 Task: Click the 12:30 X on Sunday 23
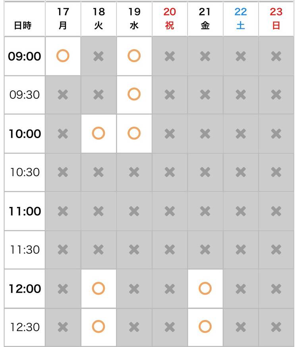coord(276,327)
